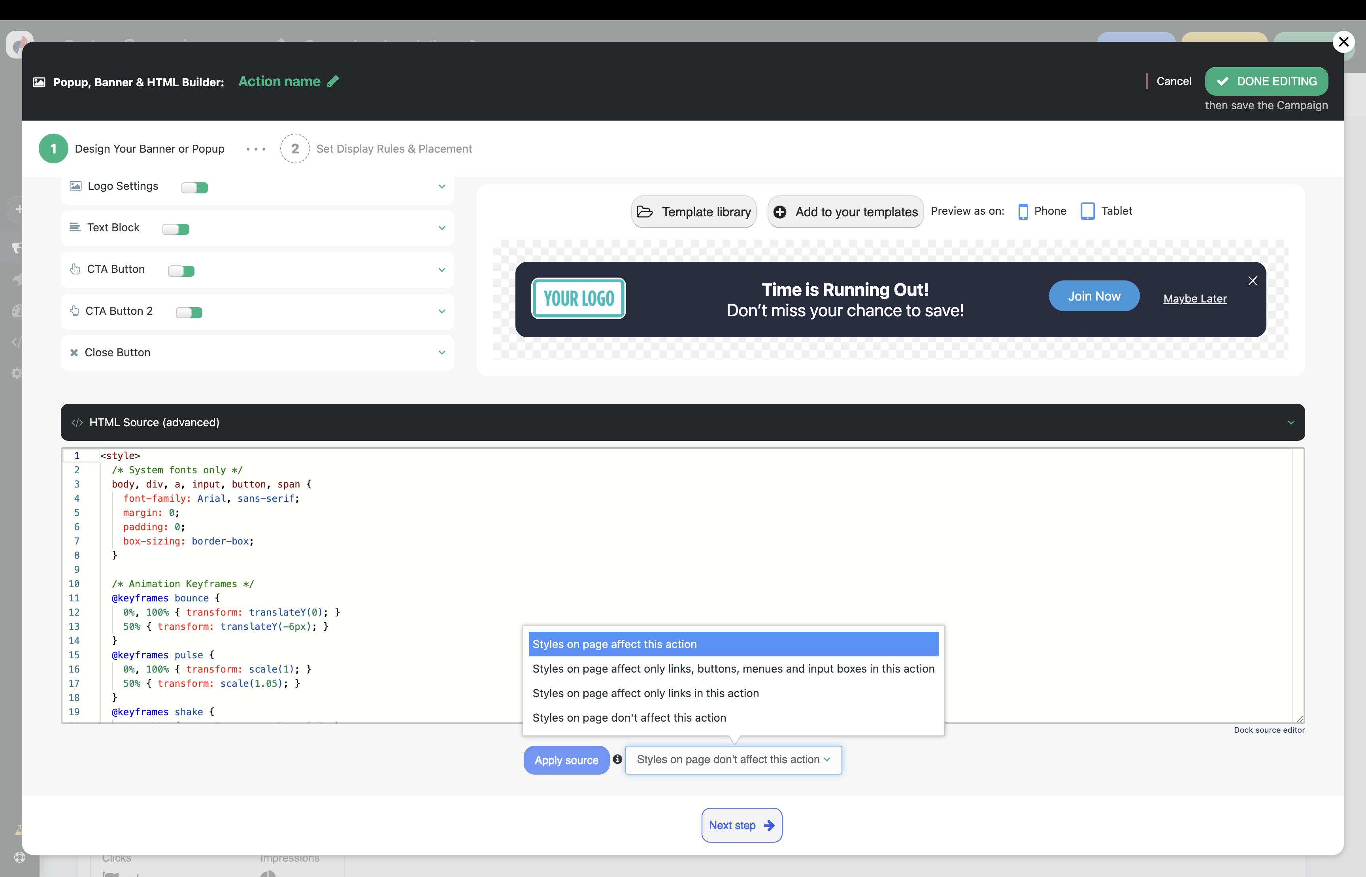This screenshot has width=1366, height=877.
Task: Click the code brackets icon in HTML Source header
Action: pyautogui.click(x=77, y=423)
